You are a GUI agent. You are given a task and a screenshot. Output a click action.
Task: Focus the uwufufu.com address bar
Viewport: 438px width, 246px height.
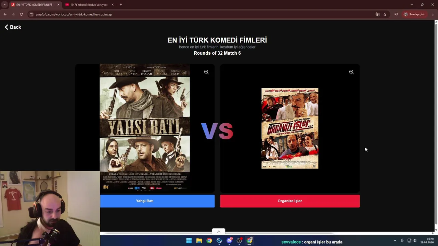pyautogui.click(x=202, y=14)
